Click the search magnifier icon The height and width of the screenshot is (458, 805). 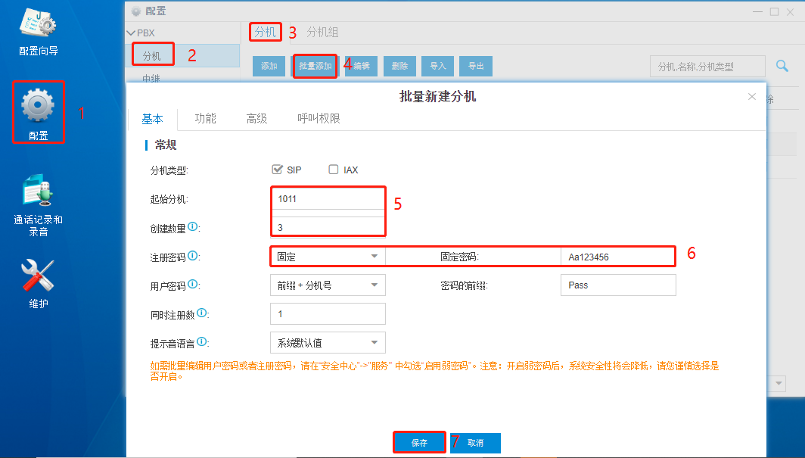782,66
